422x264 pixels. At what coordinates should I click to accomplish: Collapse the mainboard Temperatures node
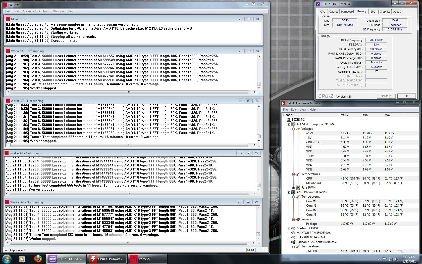coord(293,174)
